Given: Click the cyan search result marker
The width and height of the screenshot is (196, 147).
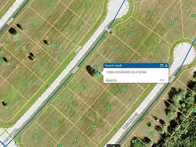Looking at the screenshot, I should (99, 73).
